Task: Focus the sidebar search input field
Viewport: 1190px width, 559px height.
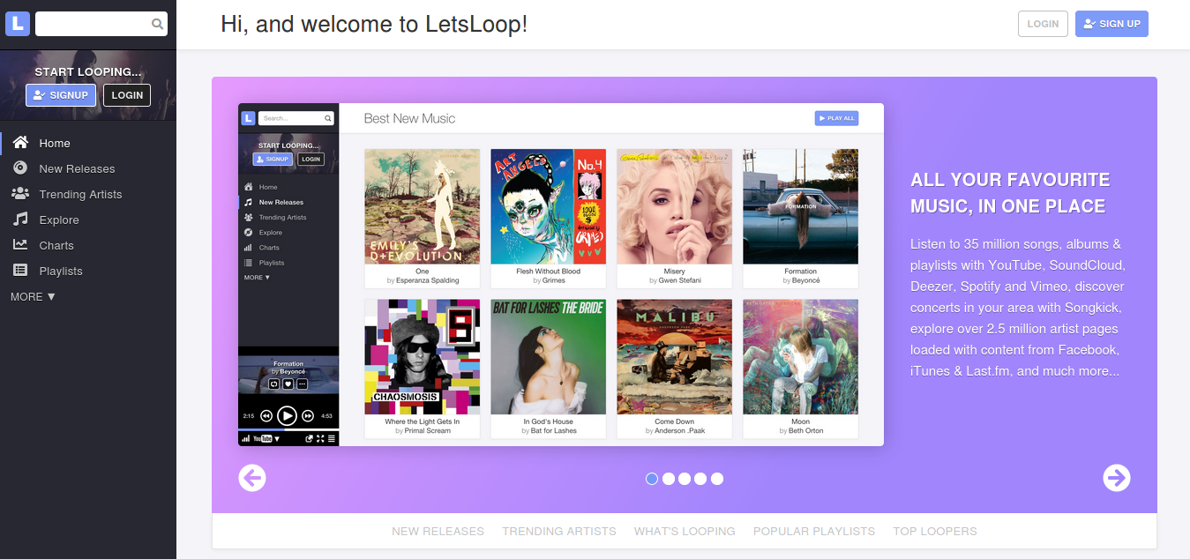Action: point(101,24)
